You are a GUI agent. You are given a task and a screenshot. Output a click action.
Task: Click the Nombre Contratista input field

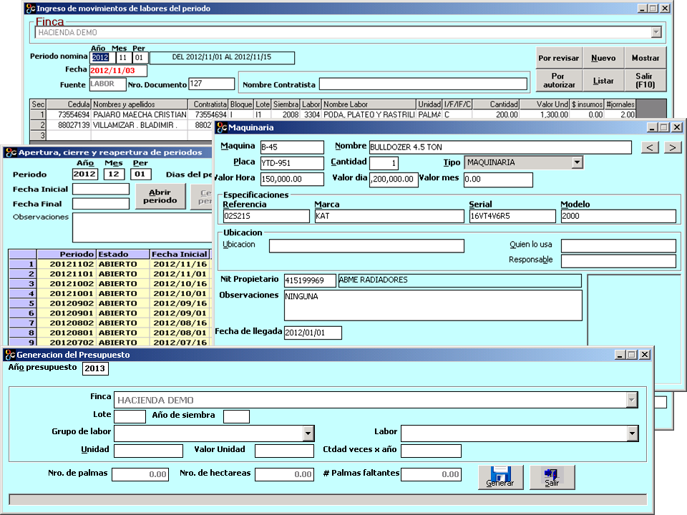423,84
